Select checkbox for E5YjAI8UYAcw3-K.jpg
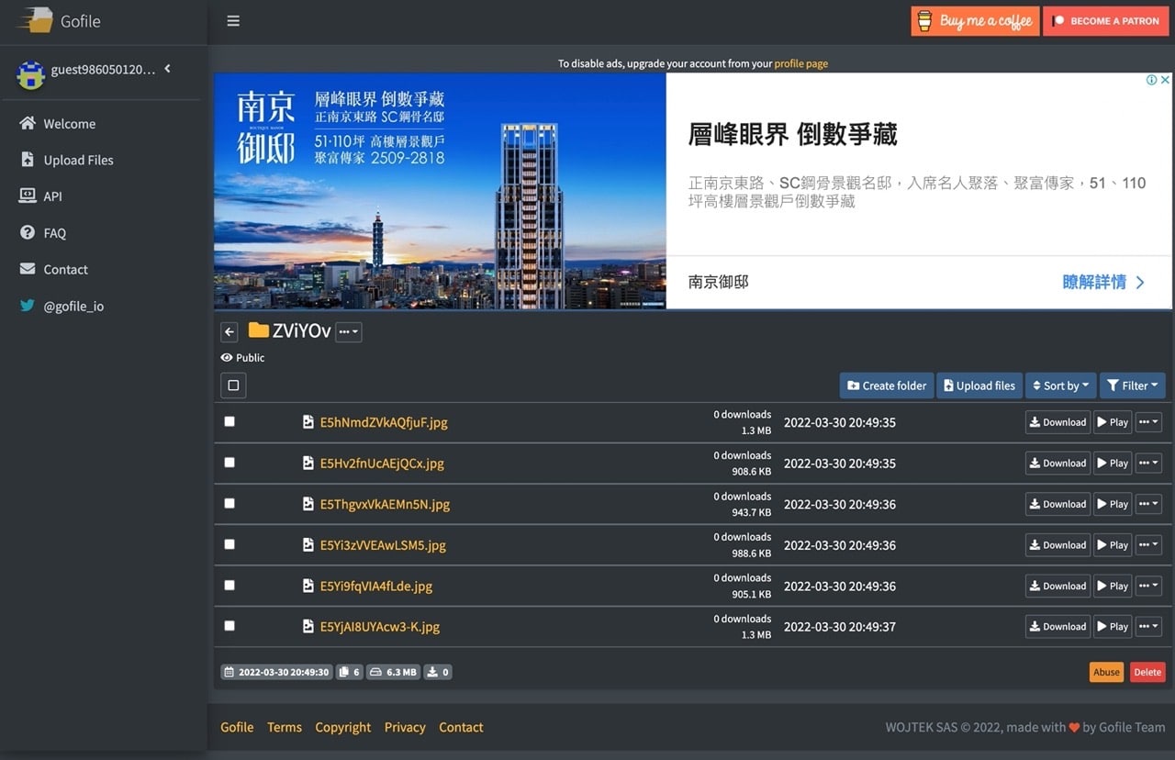 point(229,626)
